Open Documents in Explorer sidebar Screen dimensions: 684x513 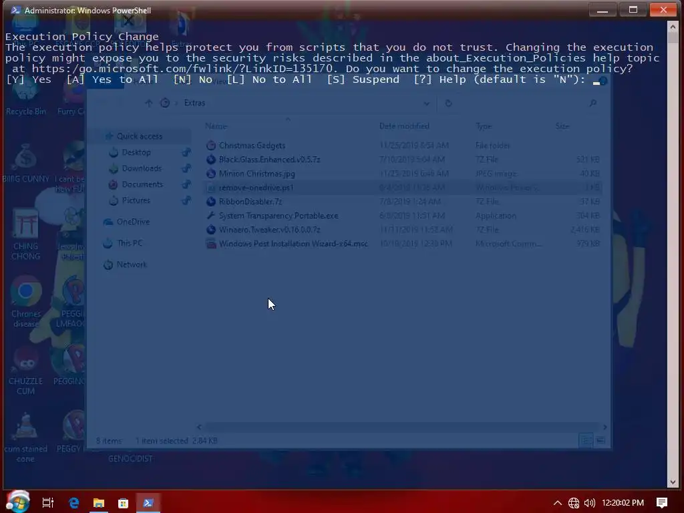point(142,184)
